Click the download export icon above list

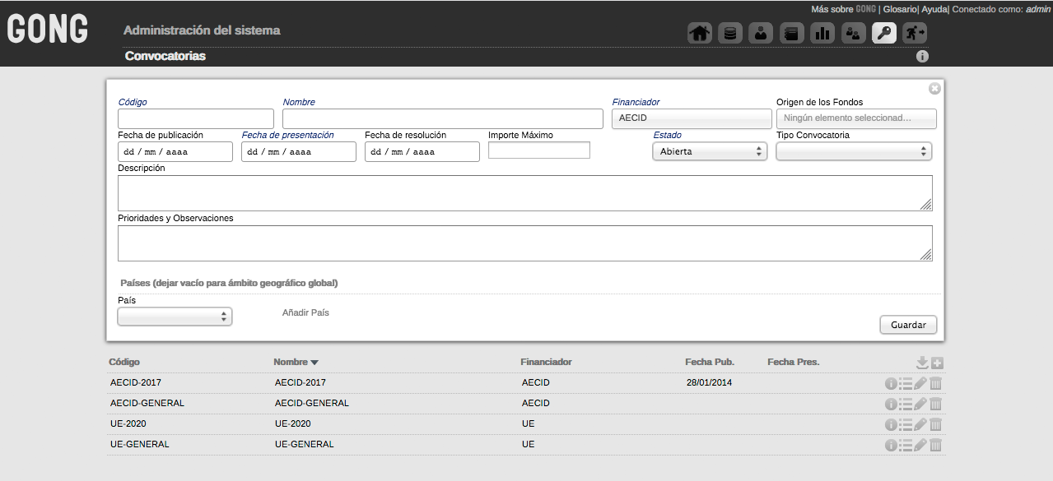(922, 363)
